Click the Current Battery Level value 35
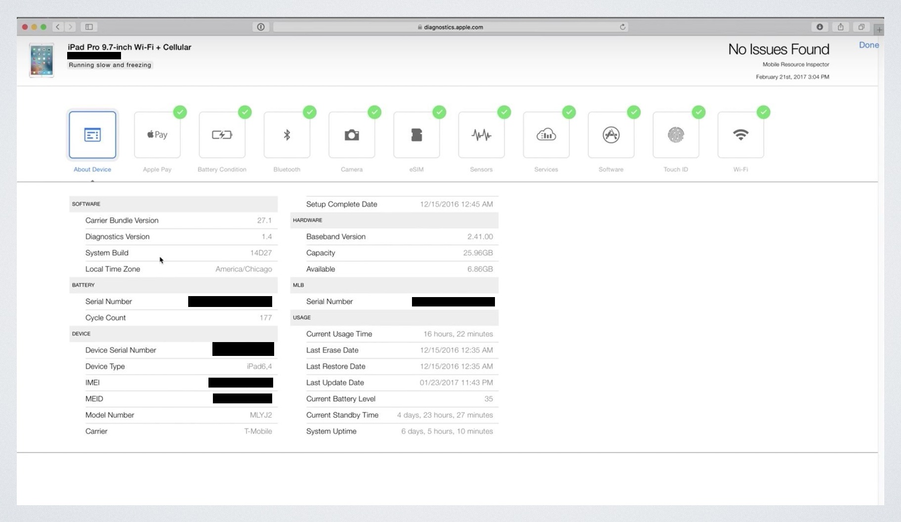The width and height of the screenshot is (901, 522). point(489,398)
